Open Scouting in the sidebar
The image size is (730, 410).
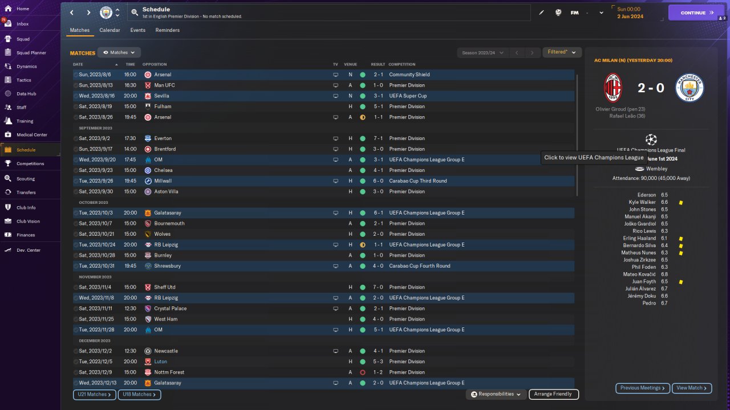(25, 179)
